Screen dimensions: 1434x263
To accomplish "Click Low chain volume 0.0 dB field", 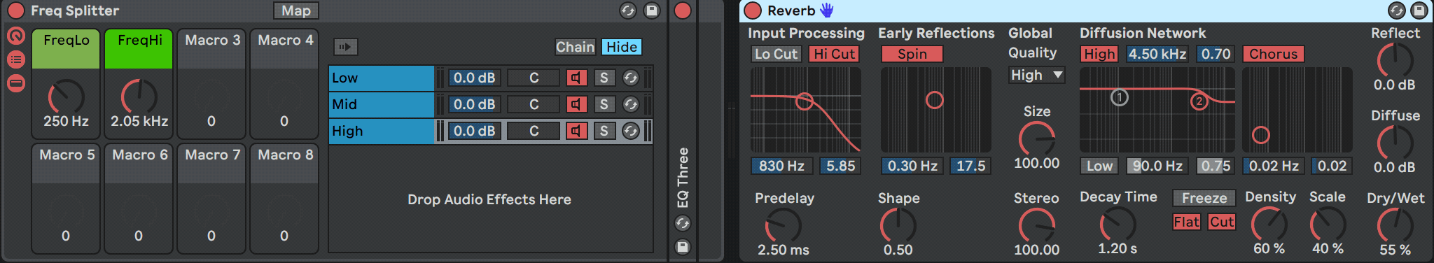I will click(x=474, y=78).
